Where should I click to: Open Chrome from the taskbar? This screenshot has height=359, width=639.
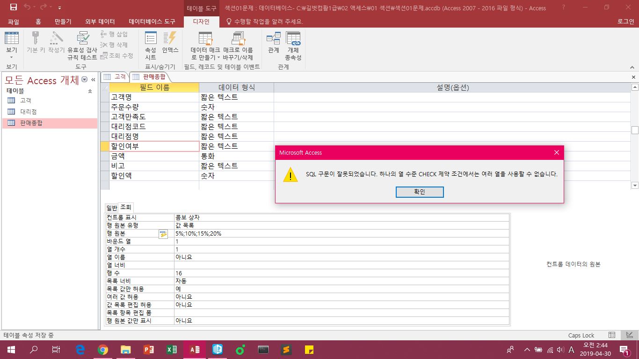103,349
